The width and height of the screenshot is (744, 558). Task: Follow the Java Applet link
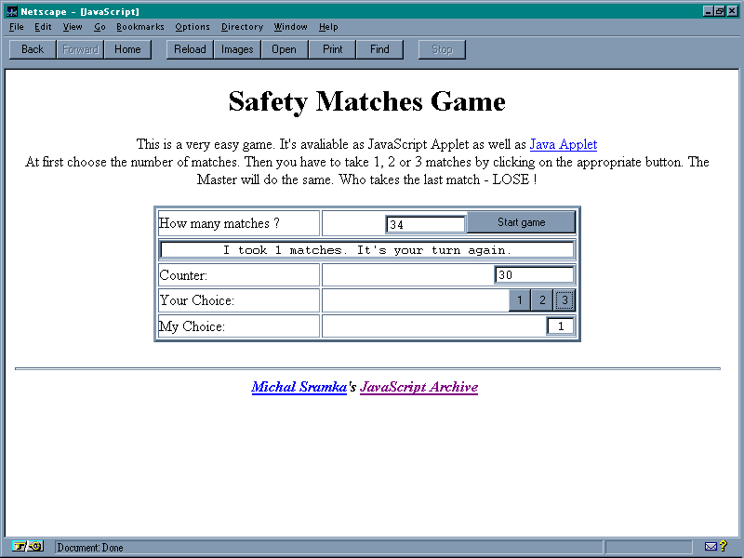tap(563, 144)
